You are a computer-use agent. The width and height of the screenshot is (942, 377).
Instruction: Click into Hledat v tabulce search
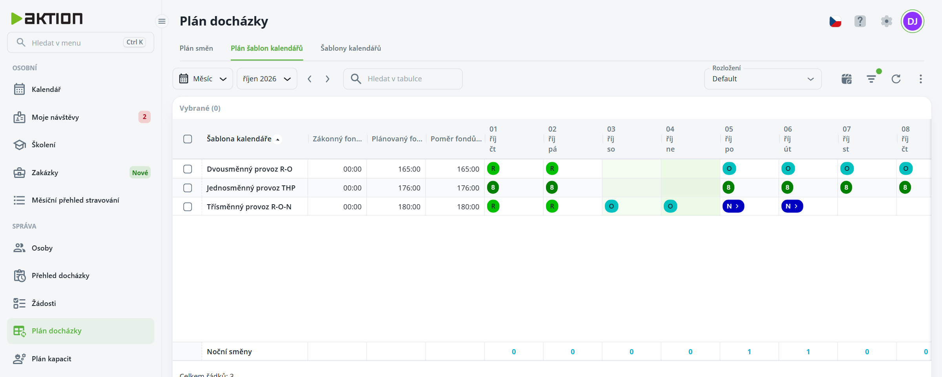(403, 79)
